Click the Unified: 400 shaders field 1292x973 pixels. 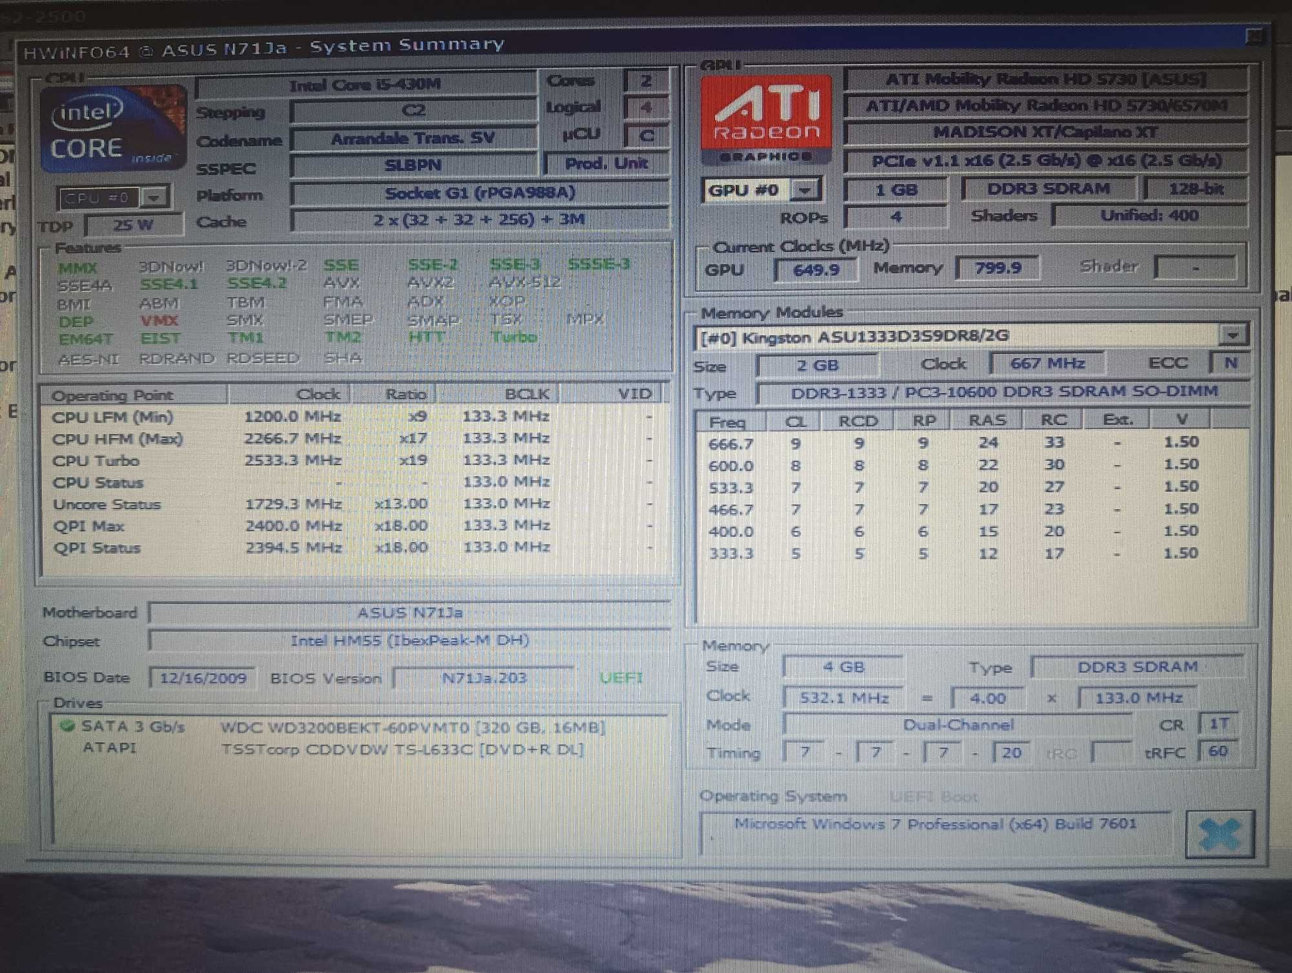click(1150, 215)
